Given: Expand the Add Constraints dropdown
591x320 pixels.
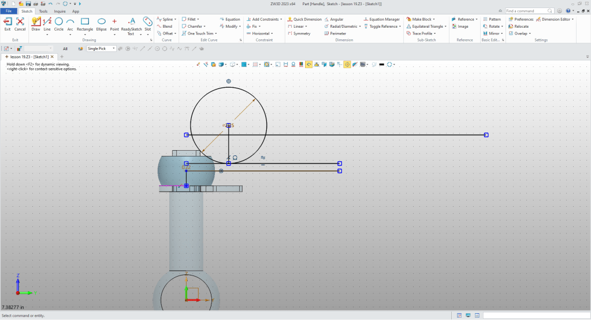Looking at the screenshot, I should pyautogui.click(x=280, y=19).
